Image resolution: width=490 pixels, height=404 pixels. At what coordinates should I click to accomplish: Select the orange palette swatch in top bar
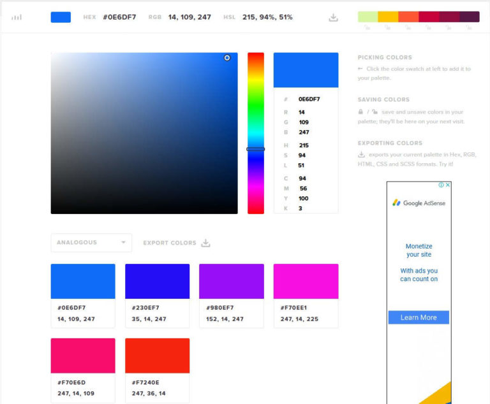coord(408,17)
